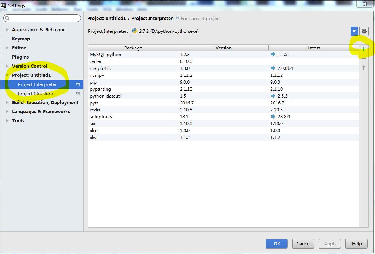Click the Help button
The width and height of the screenshot is (375, 254).
(356, 244)
